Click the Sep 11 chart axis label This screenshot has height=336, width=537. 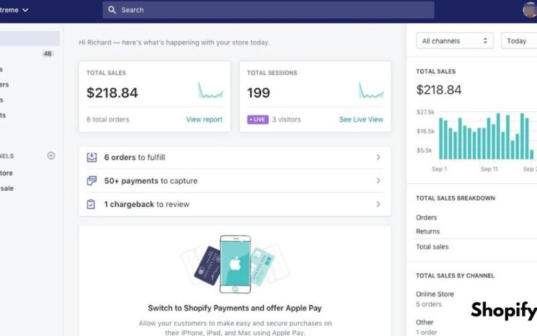(489, 169)
